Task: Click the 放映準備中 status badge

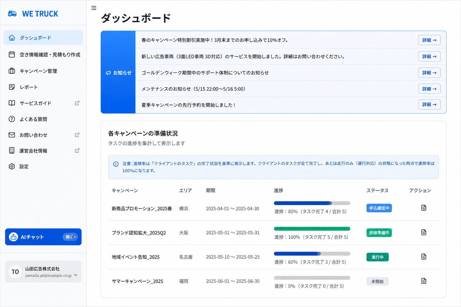Action: tap(379, 233)
